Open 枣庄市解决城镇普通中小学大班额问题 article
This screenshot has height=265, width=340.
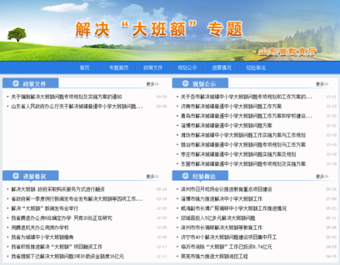[238, 155]
